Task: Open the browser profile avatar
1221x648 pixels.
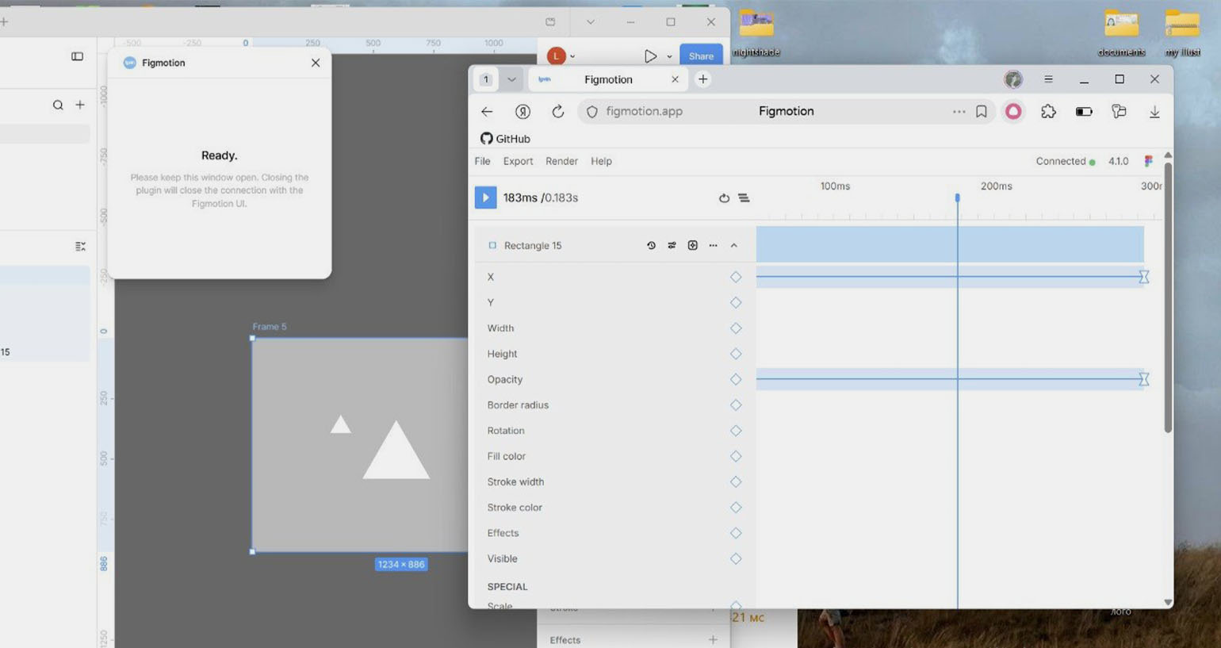Action: pyautogui.click(x=1012, y=79)
